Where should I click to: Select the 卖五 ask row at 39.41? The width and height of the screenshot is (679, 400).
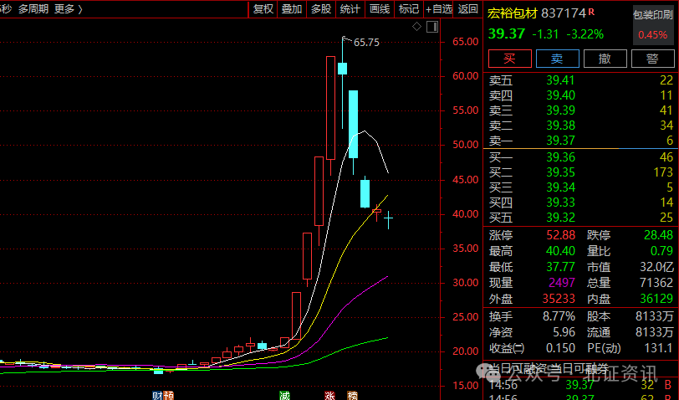(580, 80)
